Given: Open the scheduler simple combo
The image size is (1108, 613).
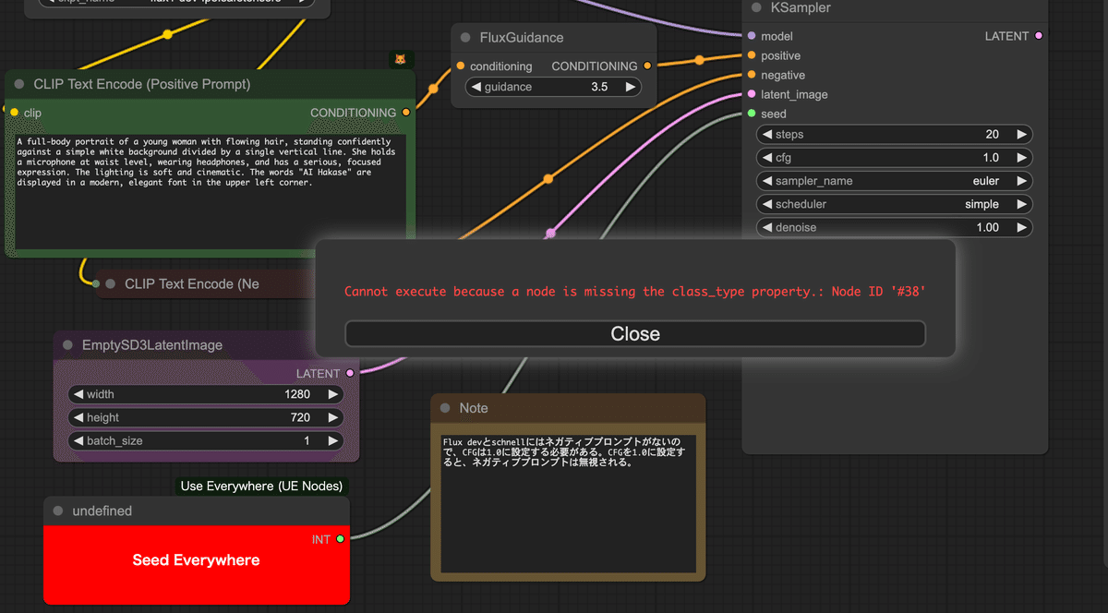Looking at the screenshot, I should pyautogui.click(x=894, y=204).
